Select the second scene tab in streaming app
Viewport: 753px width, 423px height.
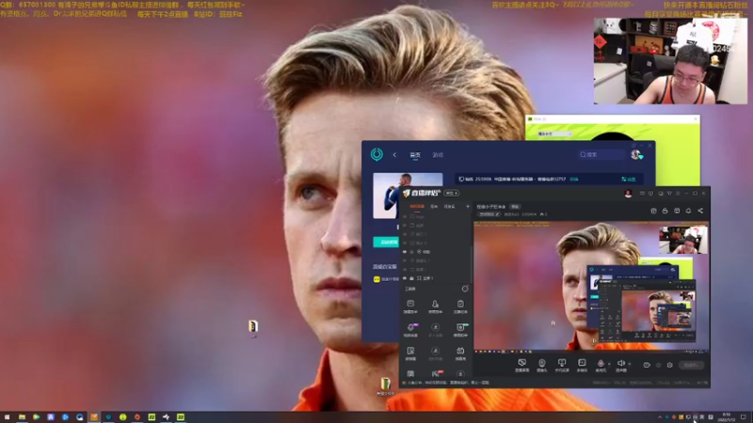[x=434, y=206]
